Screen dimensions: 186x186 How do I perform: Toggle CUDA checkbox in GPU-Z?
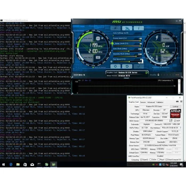150,160
